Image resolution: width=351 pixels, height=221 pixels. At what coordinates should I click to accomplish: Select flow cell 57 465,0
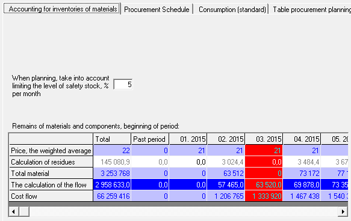(226, 184)
